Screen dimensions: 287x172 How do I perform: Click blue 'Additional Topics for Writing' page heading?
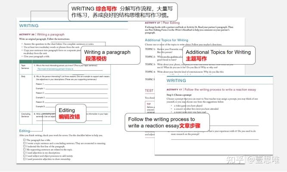166,40
